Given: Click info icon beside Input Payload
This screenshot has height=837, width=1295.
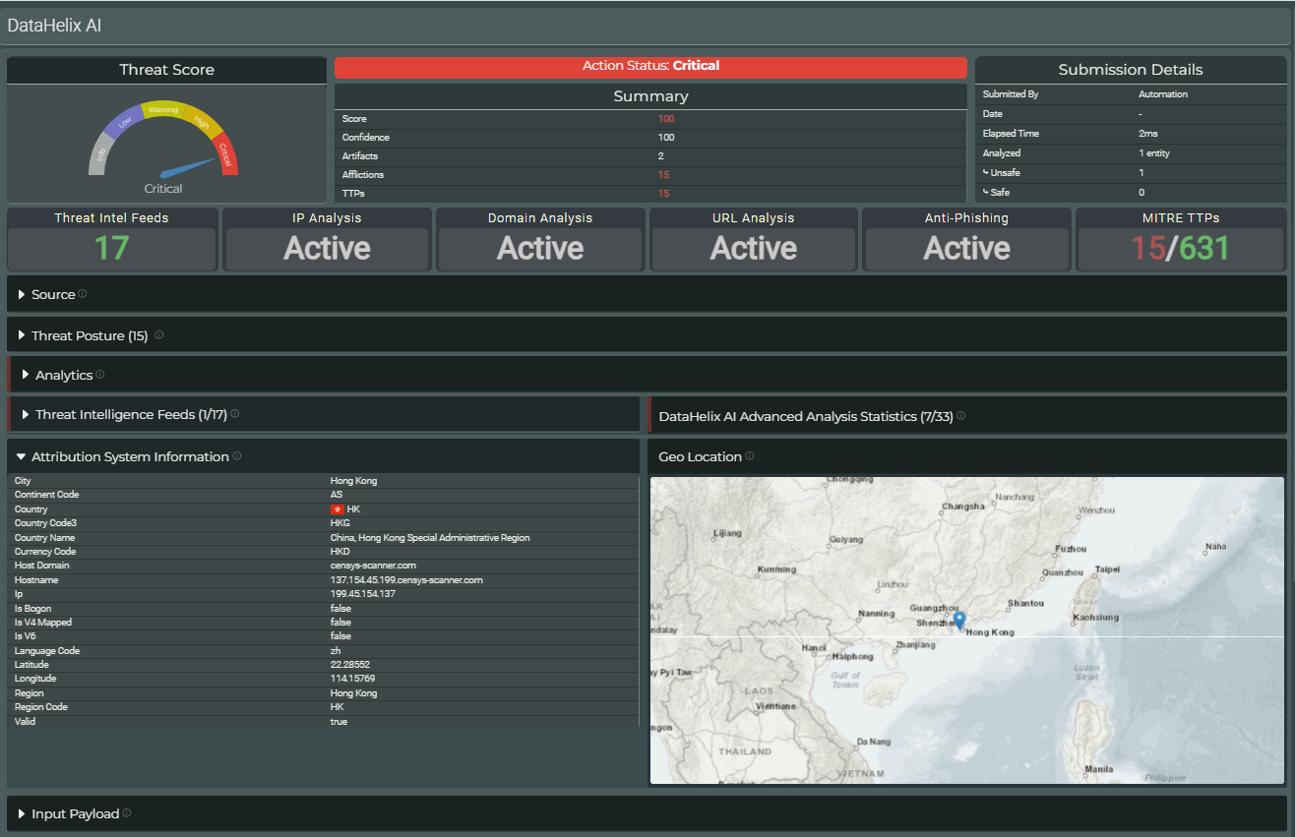Looking at the screenshot, I should (127, 812).
